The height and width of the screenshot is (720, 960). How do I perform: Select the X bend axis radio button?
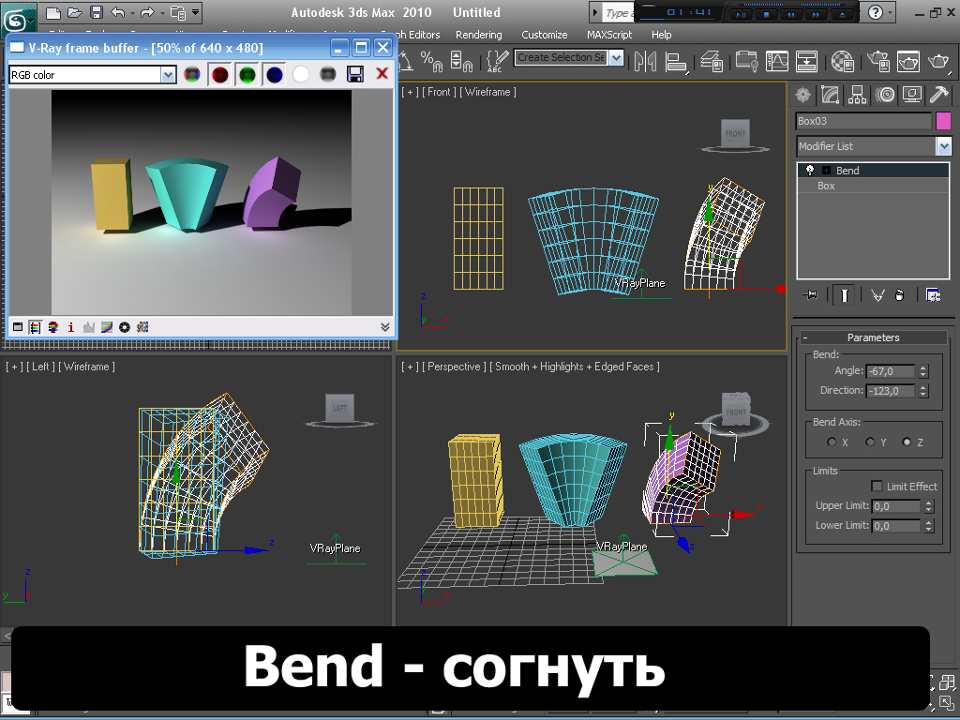pos(832,442)
